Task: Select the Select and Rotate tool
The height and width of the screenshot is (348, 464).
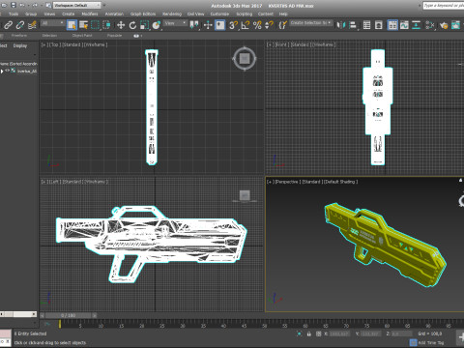Action: (x=132, y=25)
